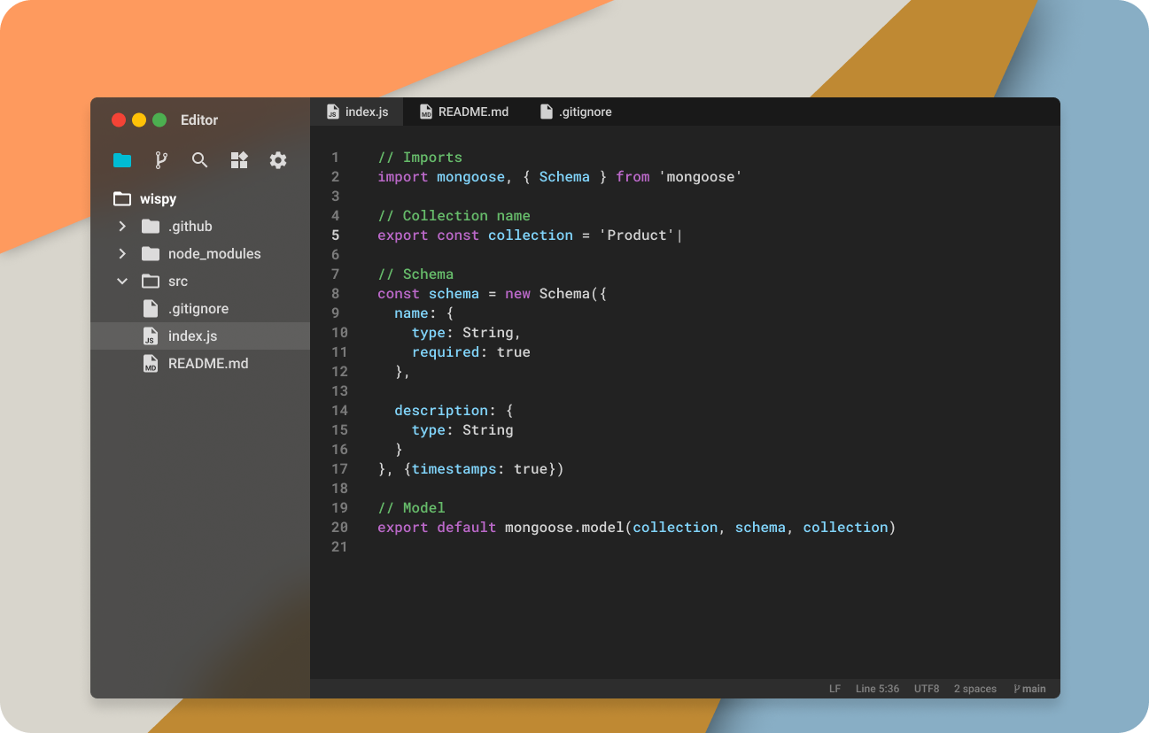Select the index.js tab
The image size is (1149, 733).
357,112
